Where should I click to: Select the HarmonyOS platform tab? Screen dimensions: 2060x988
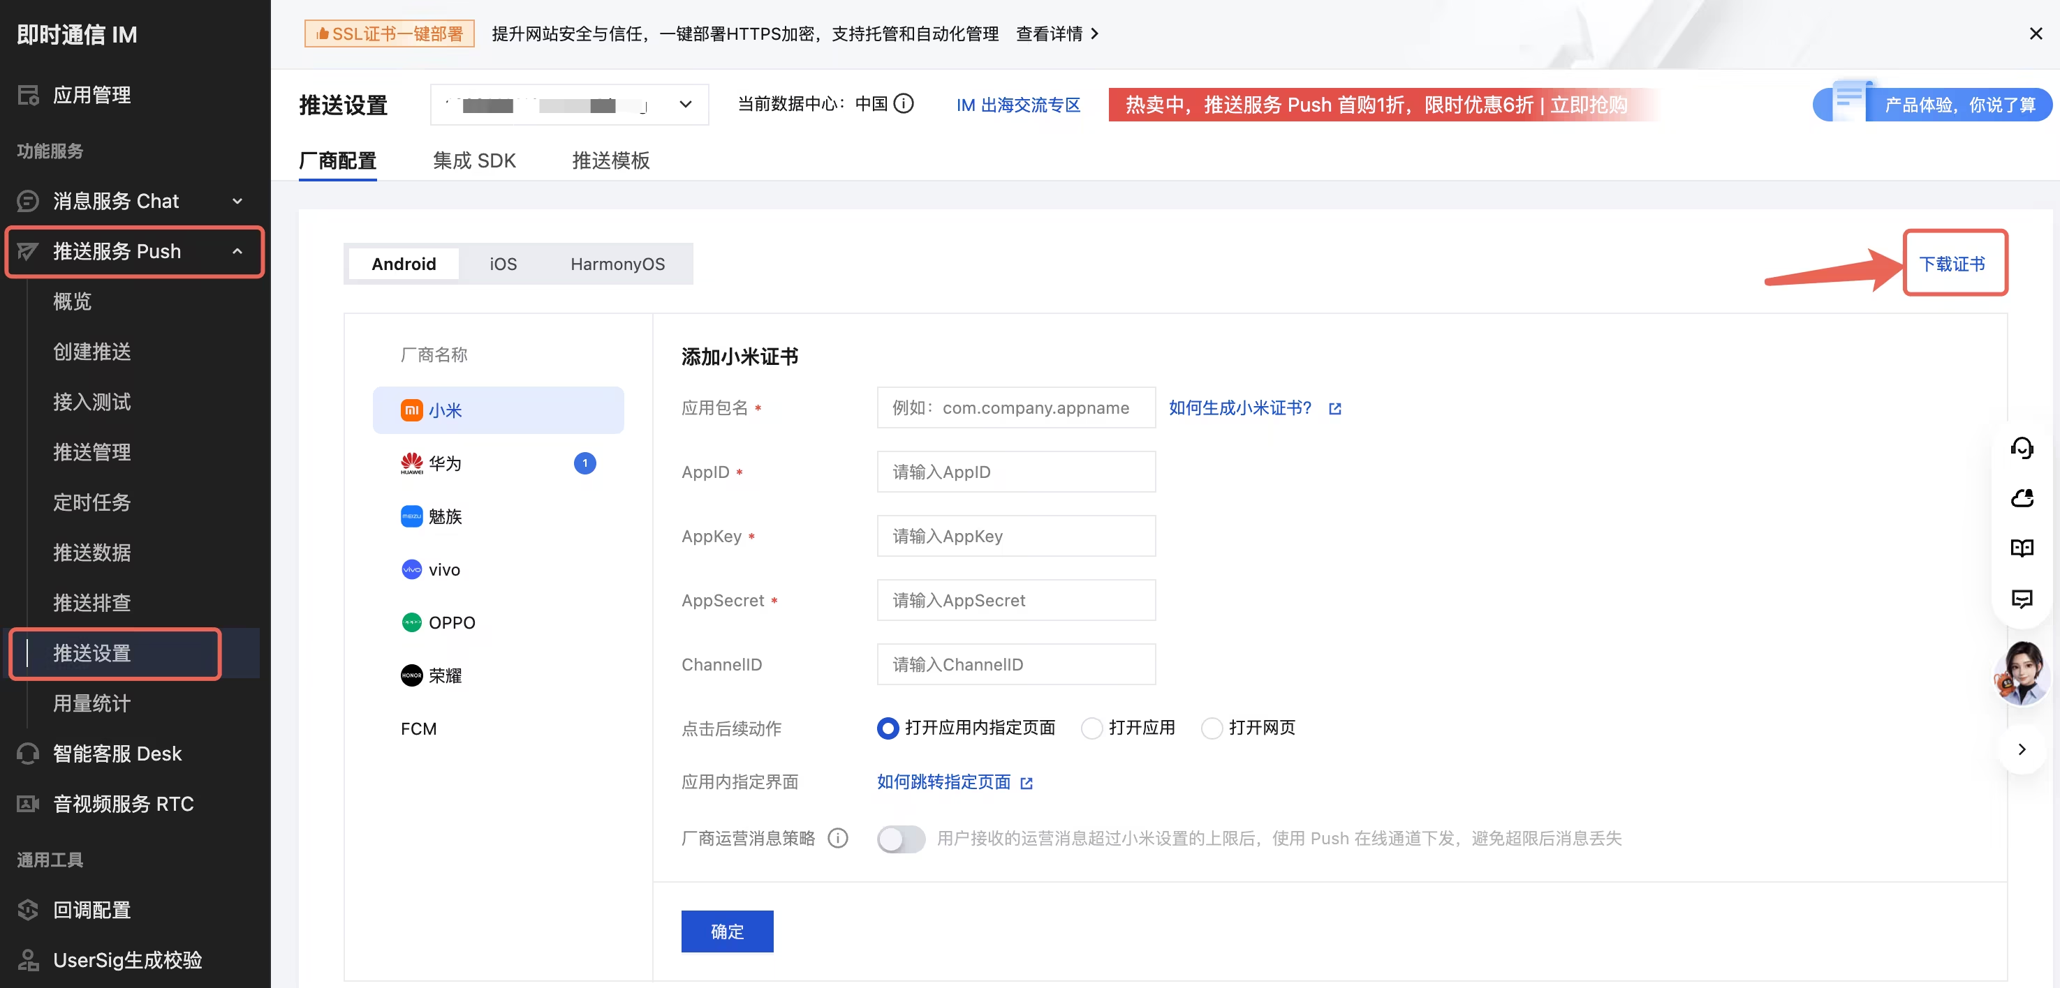[x=617, y=264]
